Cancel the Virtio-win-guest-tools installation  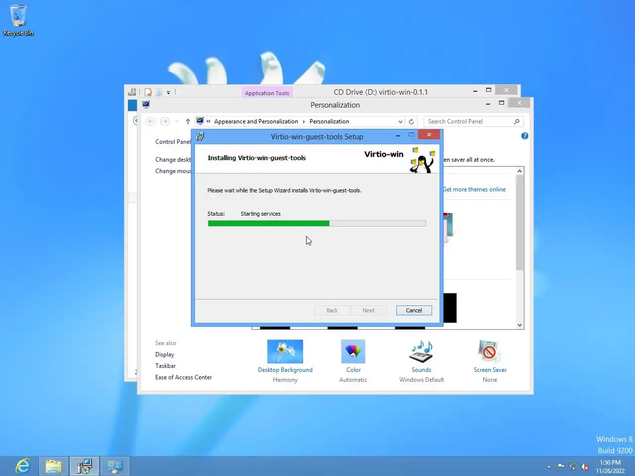click(414, 310)
